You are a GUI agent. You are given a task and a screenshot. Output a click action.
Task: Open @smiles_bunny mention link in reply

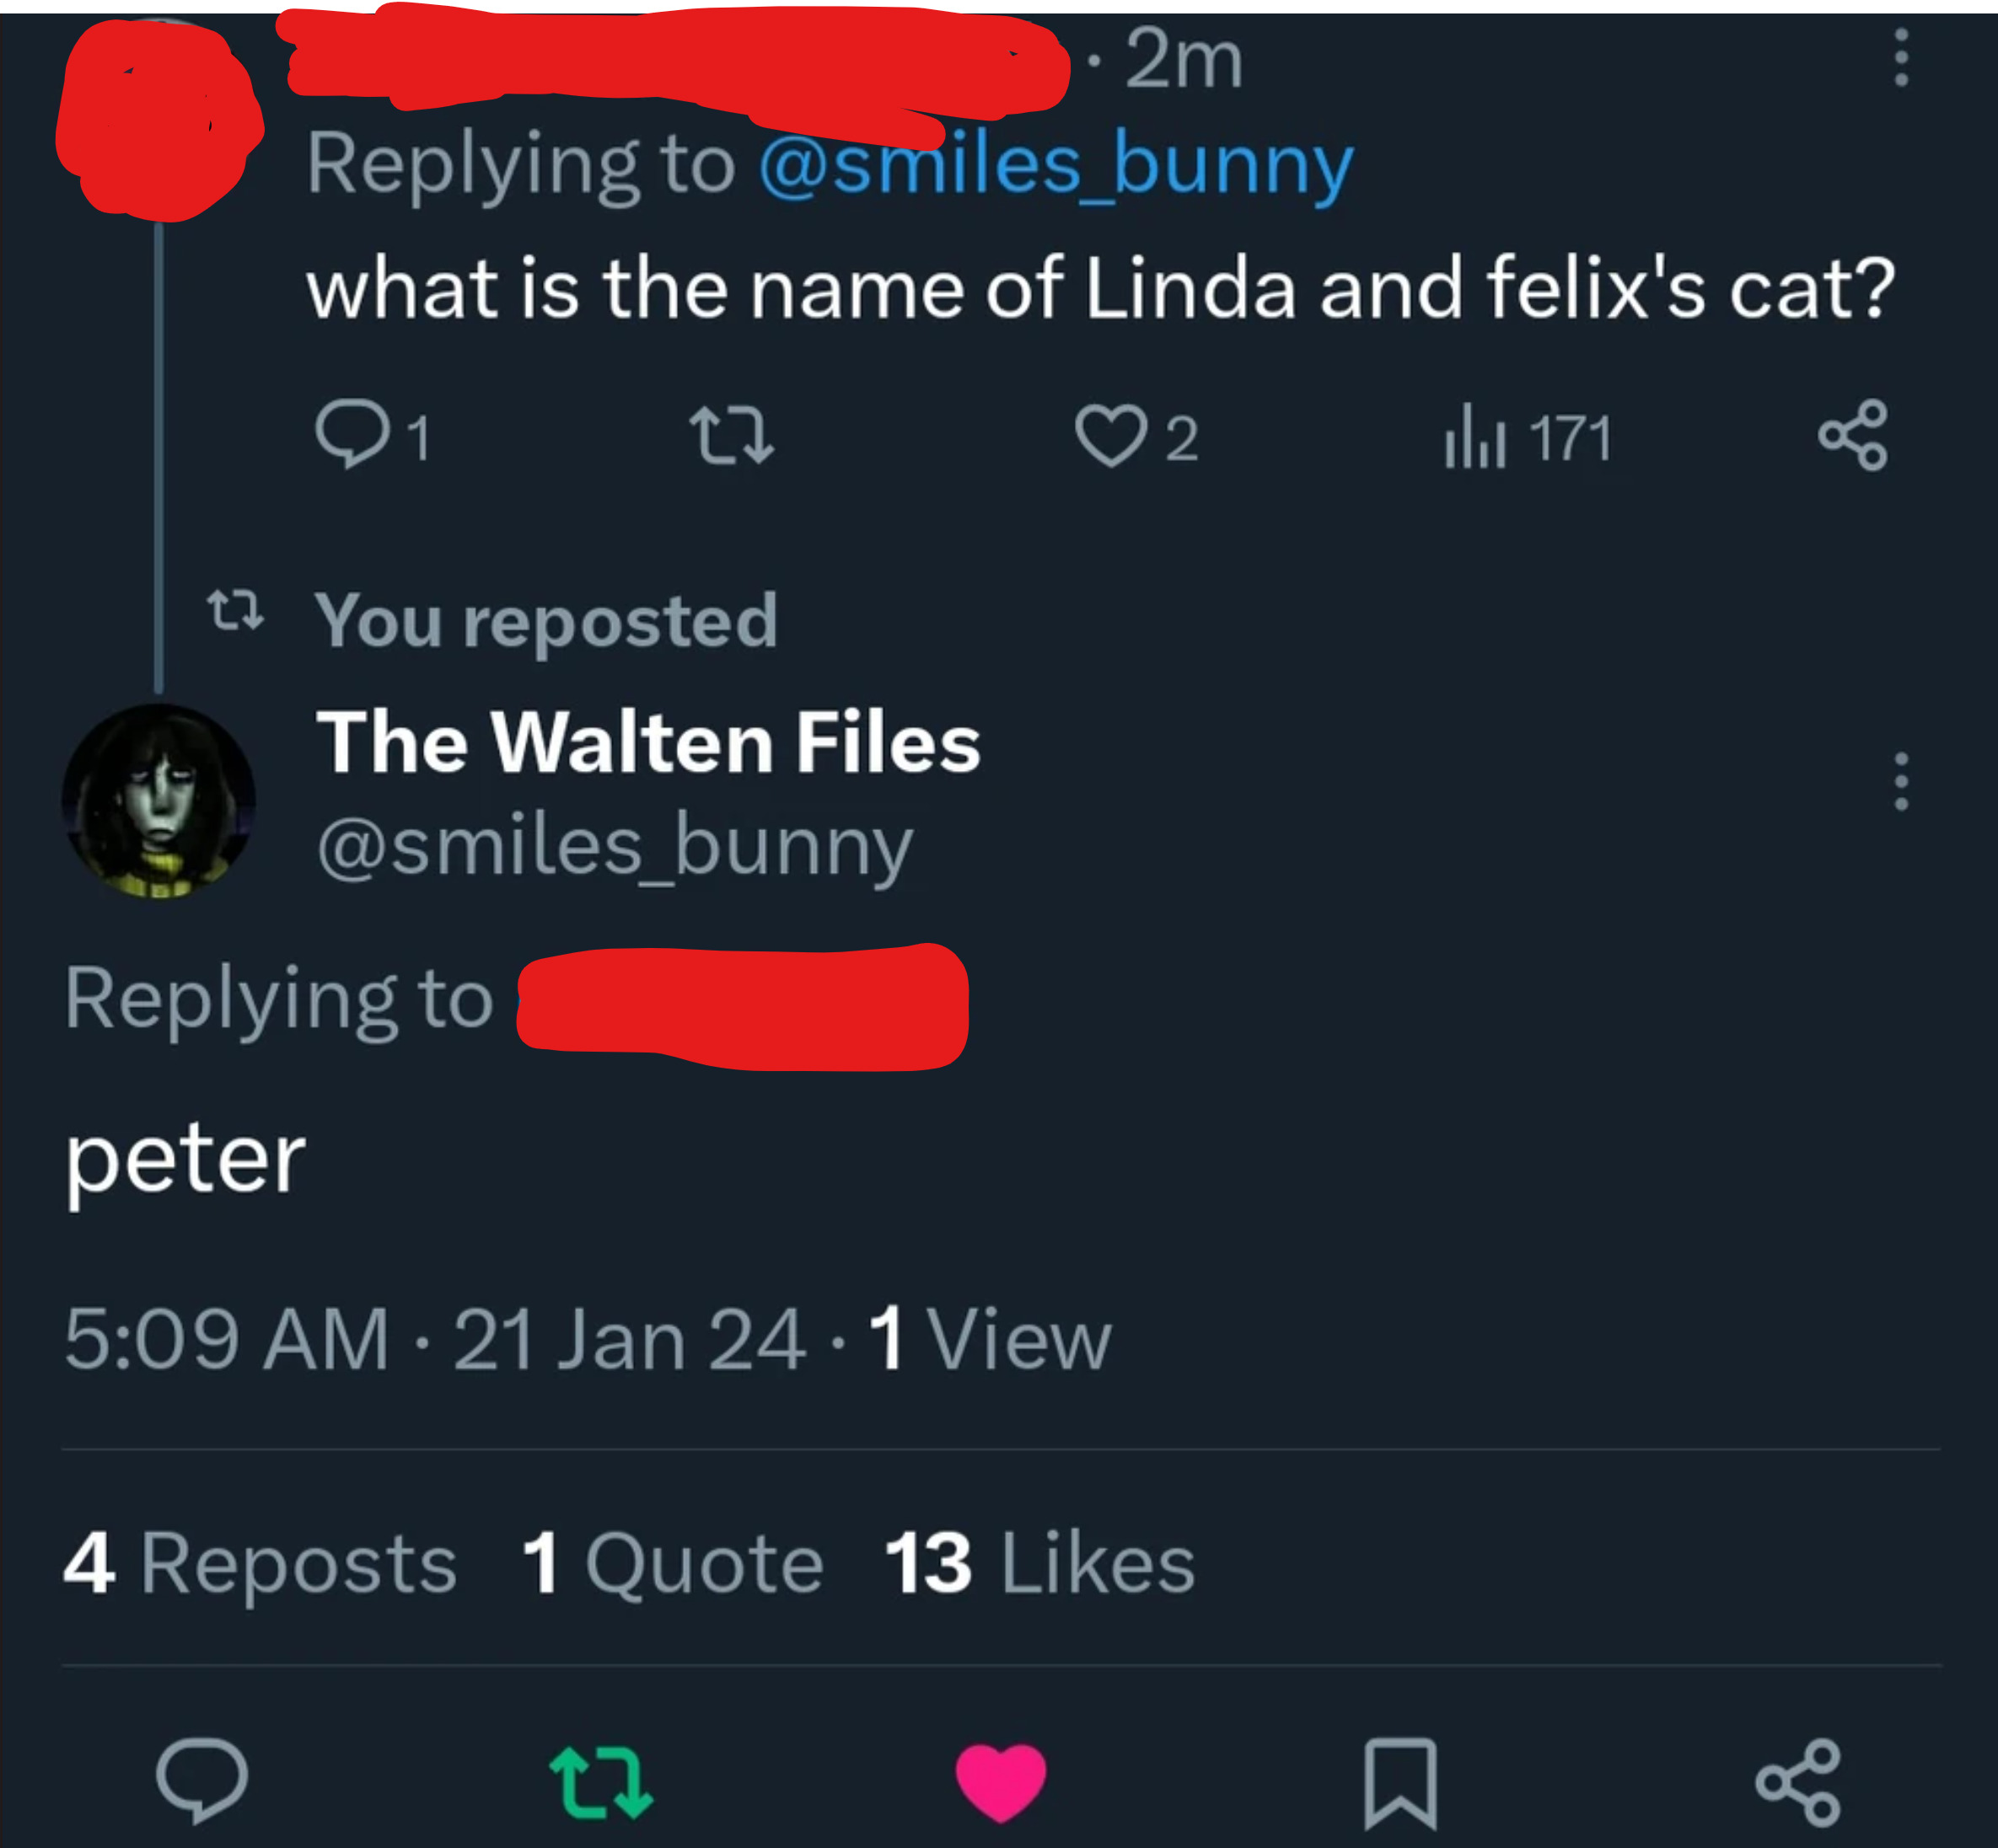[1055, 164]
